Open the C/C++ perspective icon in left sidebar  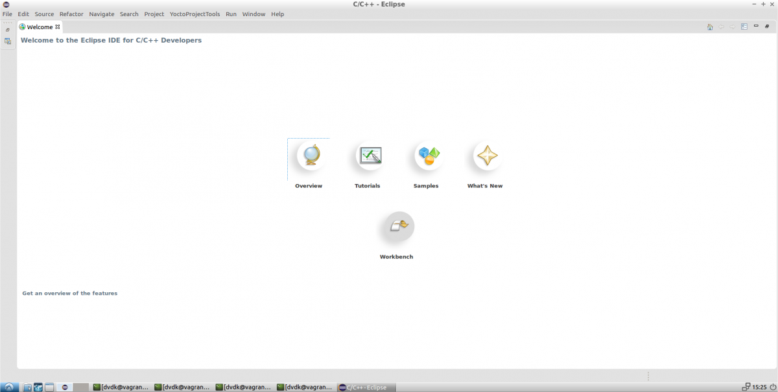pos(8,41)
